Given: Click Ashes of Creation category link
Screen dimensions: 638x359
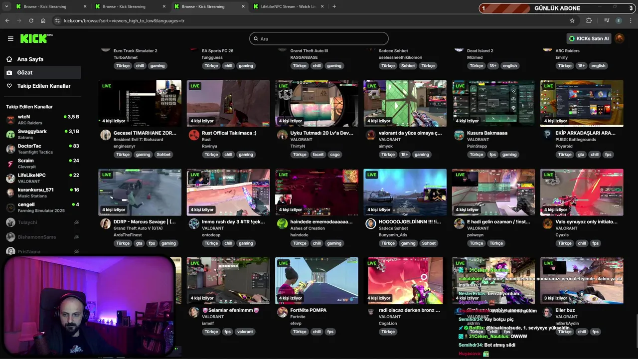Looking at the screenshot, I should [x=310, y=228].
